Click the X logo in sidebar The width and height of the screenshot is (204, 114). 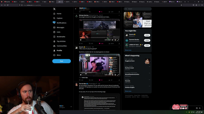54,9
